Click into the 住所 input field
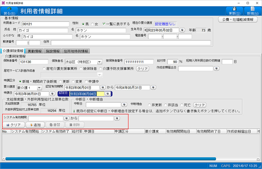Image resolution: width=262 pixels, height=169 pixels. (130, 43)
